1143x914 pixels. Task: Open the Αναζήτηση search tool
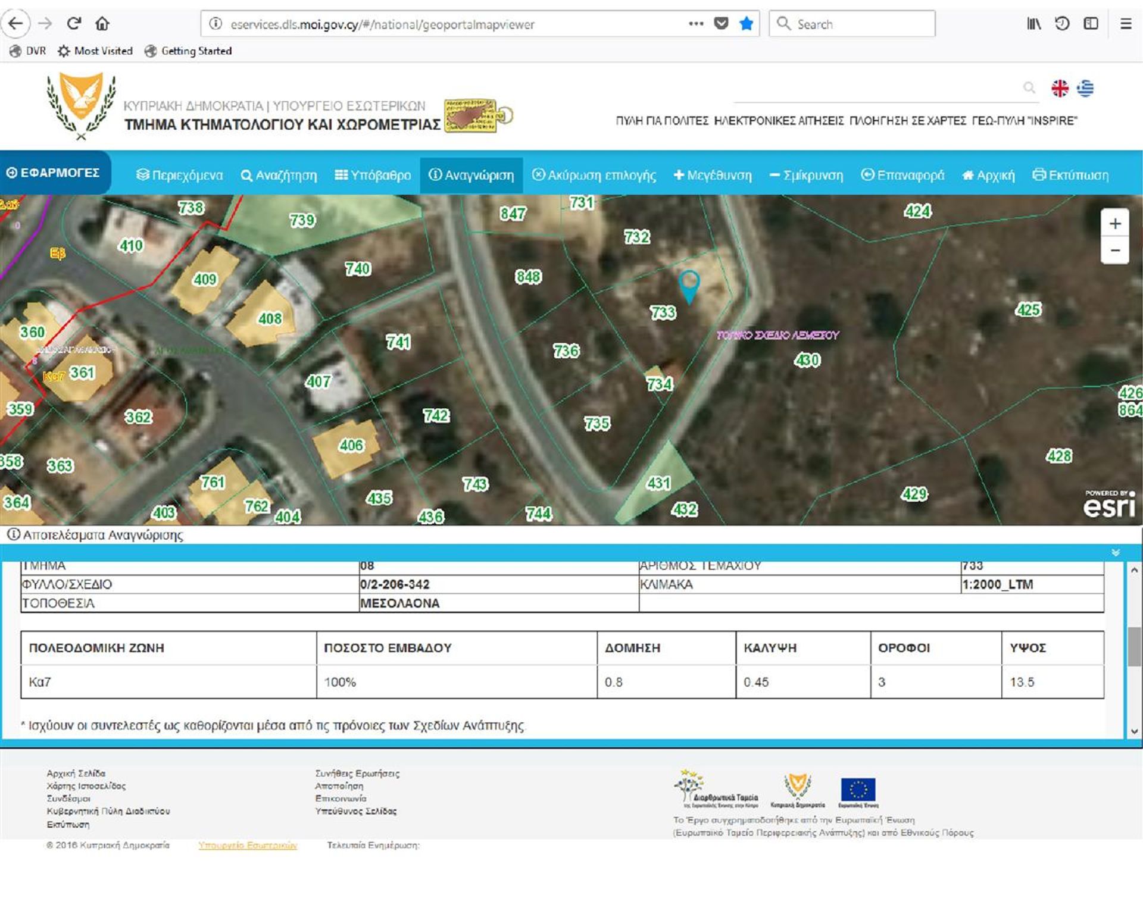[279, 175]
